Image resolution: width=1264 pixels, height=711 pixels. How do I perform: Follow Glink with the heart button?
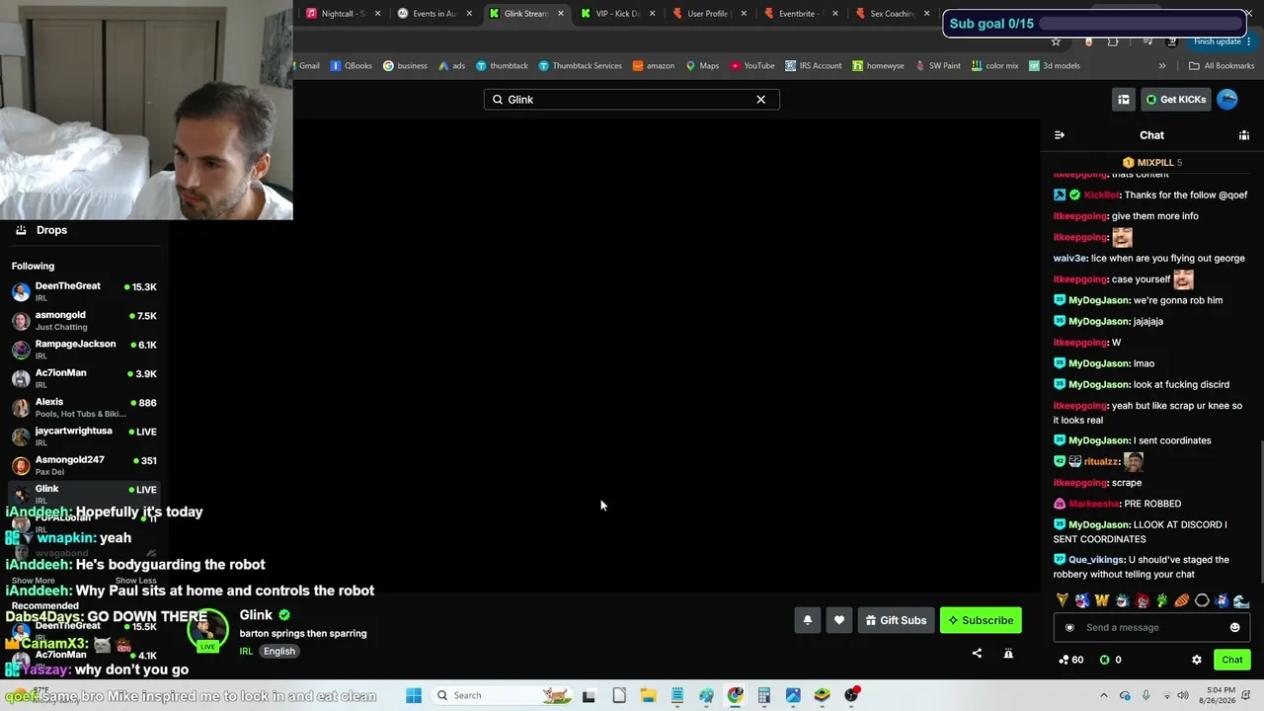[x=839, y=620]
